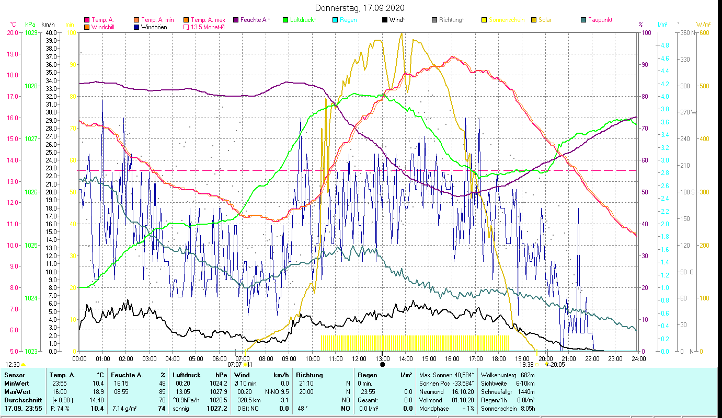This screenshot has width=722, height=418.
Task: Click the 12:00 label on time axis
Action: [359, 358]
